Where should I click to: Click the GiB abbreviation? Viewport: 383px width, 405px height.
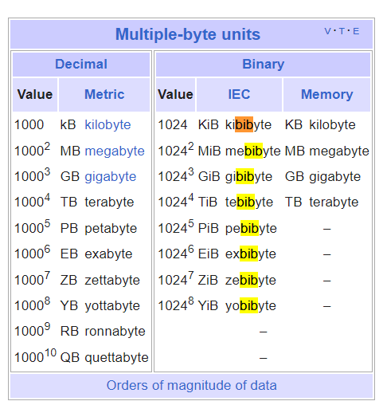tap(209, 177)
